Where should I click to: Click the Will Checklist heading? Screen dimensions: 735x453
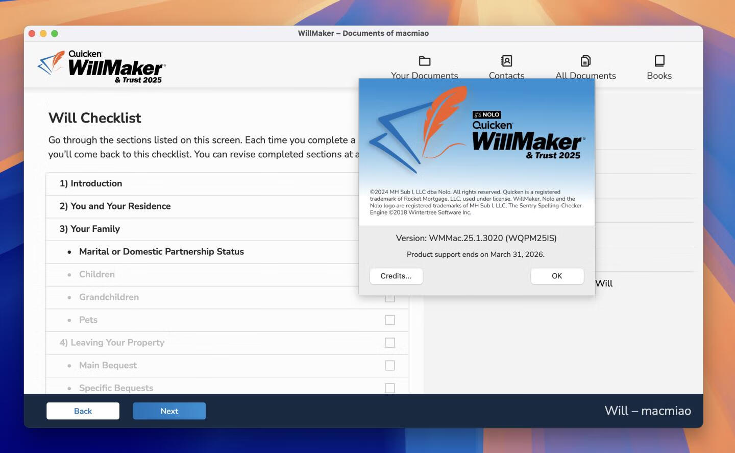pos(95,118)
